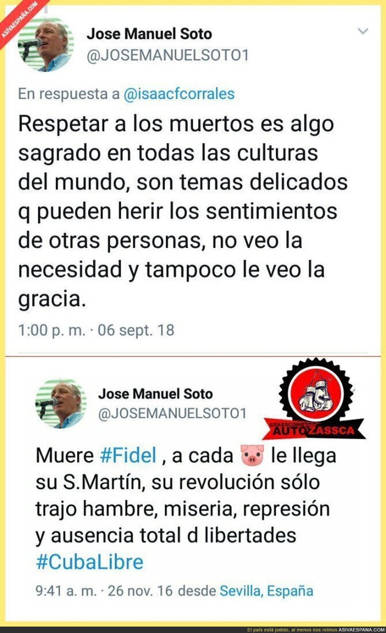Open the first tweet's chevron options menu
Screen dimensions: 386x633
363,31
